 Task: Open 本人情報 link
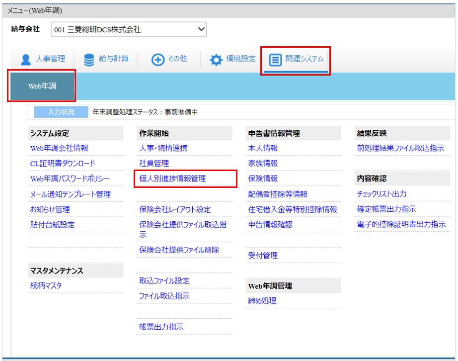click(263, 148)
